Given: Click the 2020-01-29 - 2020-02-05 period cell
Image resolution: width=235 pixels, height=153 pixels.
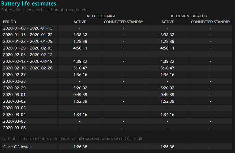Looking at the screenshot, I should [28, 48].
